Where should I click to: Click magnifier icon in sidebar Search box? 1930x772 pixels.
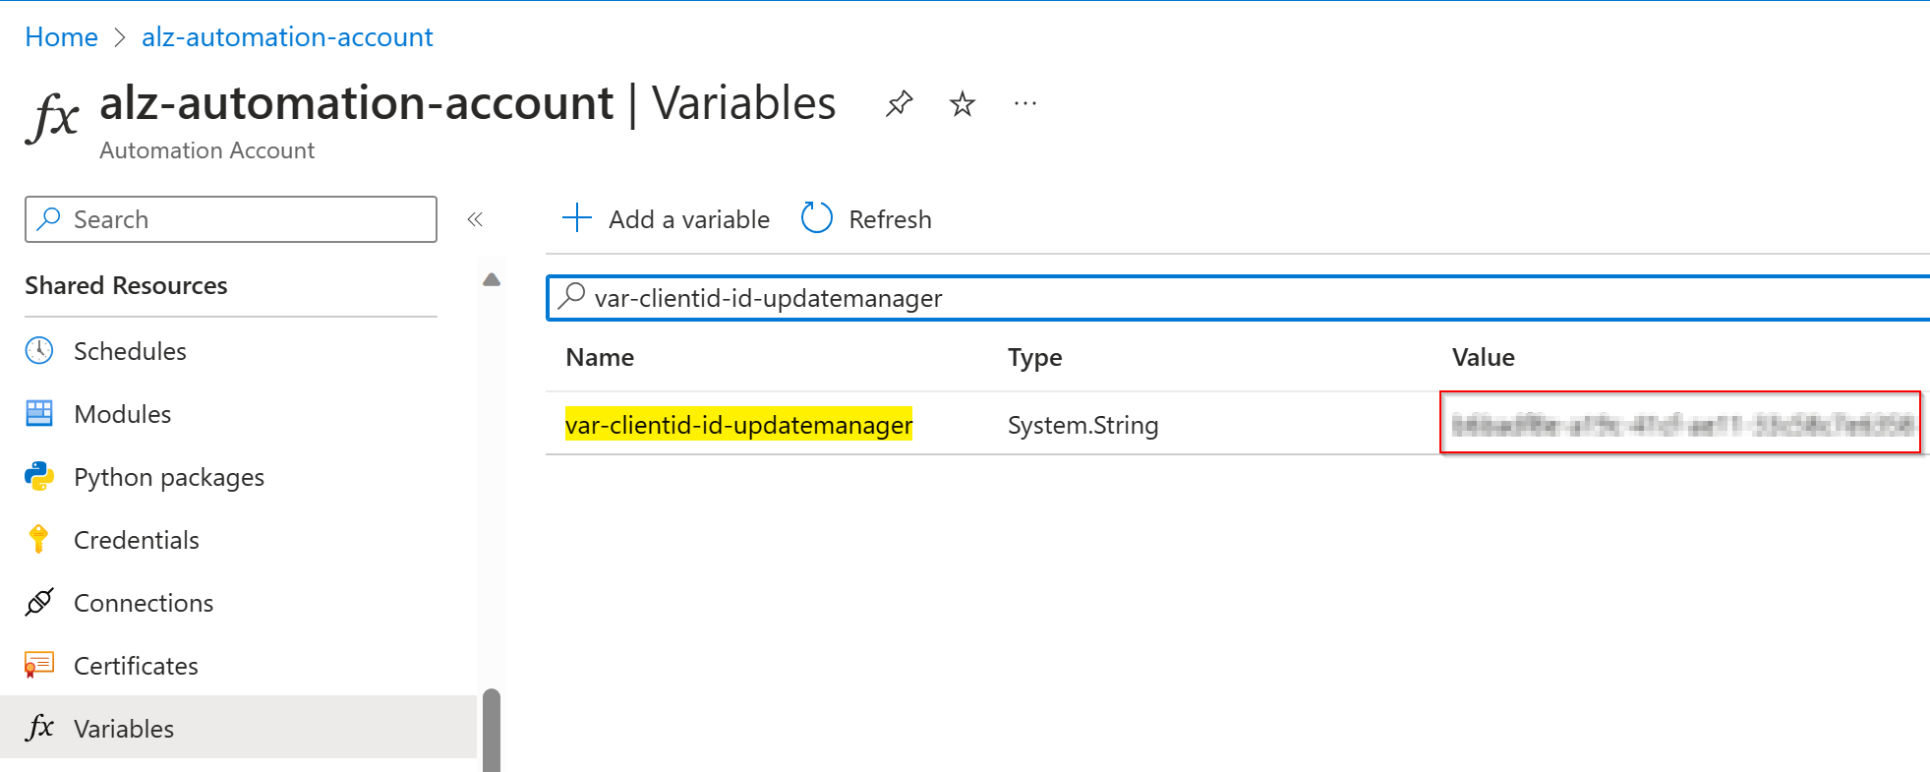(x=49, y=218)
